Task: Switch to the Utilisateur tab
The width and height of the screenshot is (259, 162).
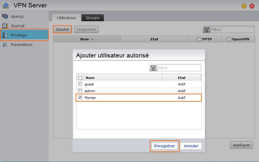Action: pyautogui.click(x=67, y=18)
